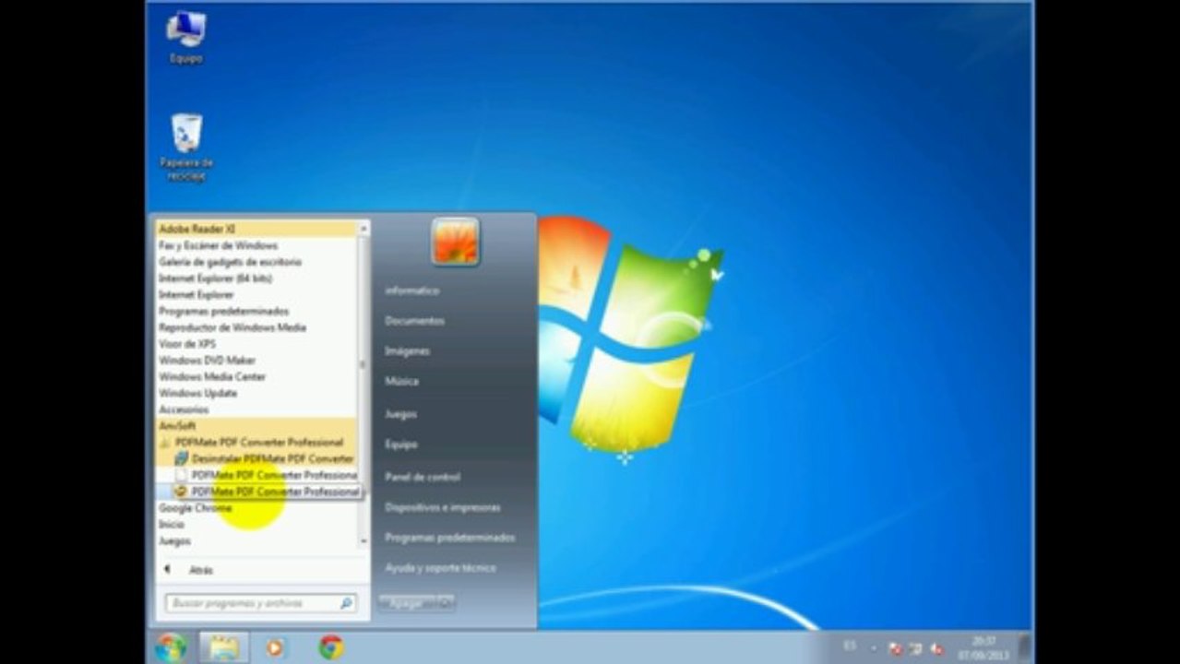Click the Atrás back arrow icon

pyautogui.click(x=167, y=570)
